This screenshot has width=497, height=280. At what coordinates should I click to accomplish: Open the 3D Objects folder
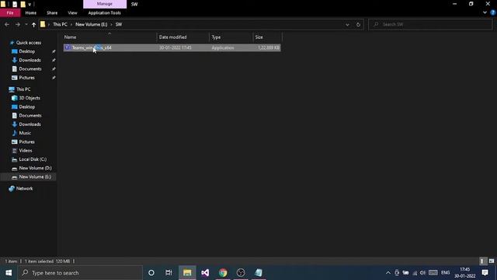[x=30, y=98]
